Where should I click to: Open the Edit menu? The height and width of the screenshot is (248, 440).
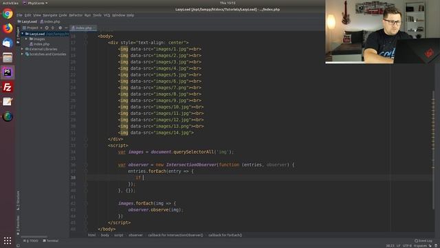pyautogui.click(x=27, y=15)
